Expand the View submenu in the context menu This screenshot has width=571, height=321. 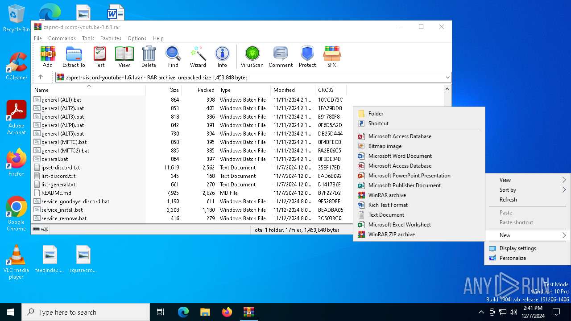point(527,180)
